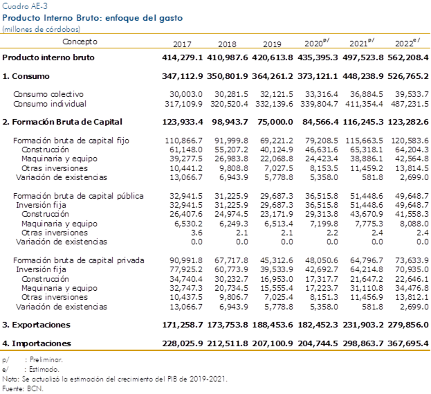This screenshot has width=431, height=394.
Task: Select public Construcción value 26,407.6
Action: (186, 214)
